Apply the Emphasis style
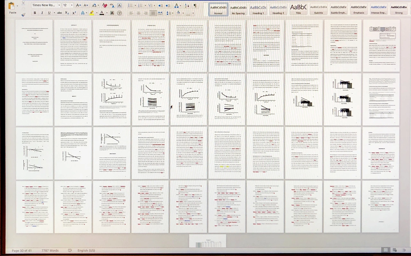 pos(359,9)
